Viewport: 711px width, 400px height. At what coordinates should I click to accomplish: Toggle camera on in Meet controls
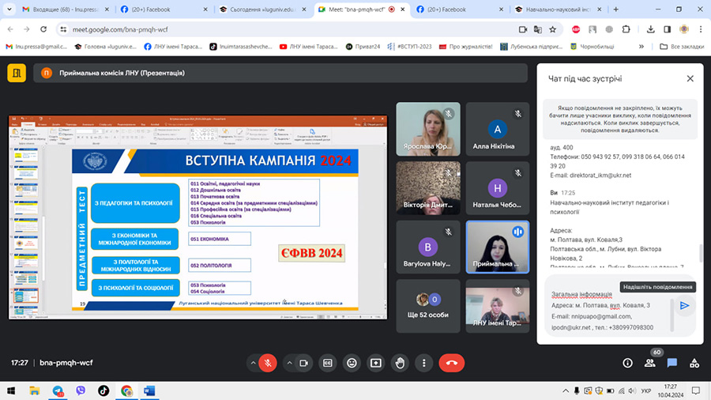pyautogui.click(x=304, y=364)
